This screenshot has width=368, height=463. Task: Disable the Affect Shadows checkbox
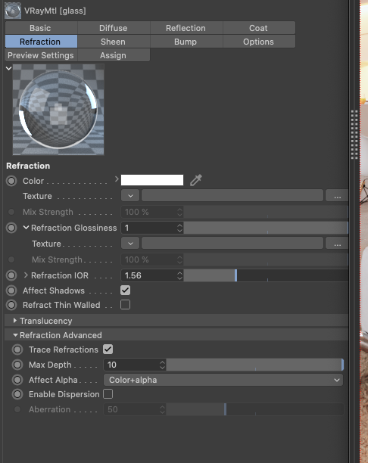tap(126, 291)
